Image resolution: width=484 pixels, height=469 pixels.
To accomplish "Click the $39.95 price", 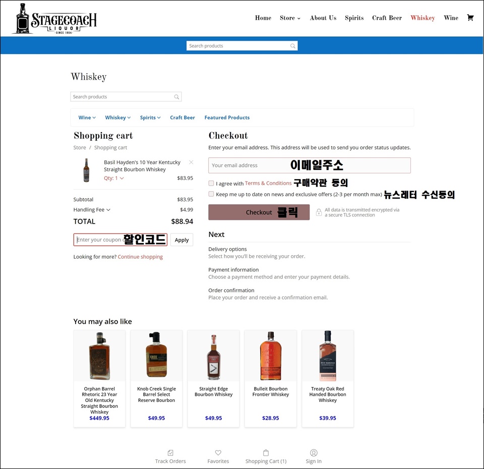I will [x=328, y=418].
